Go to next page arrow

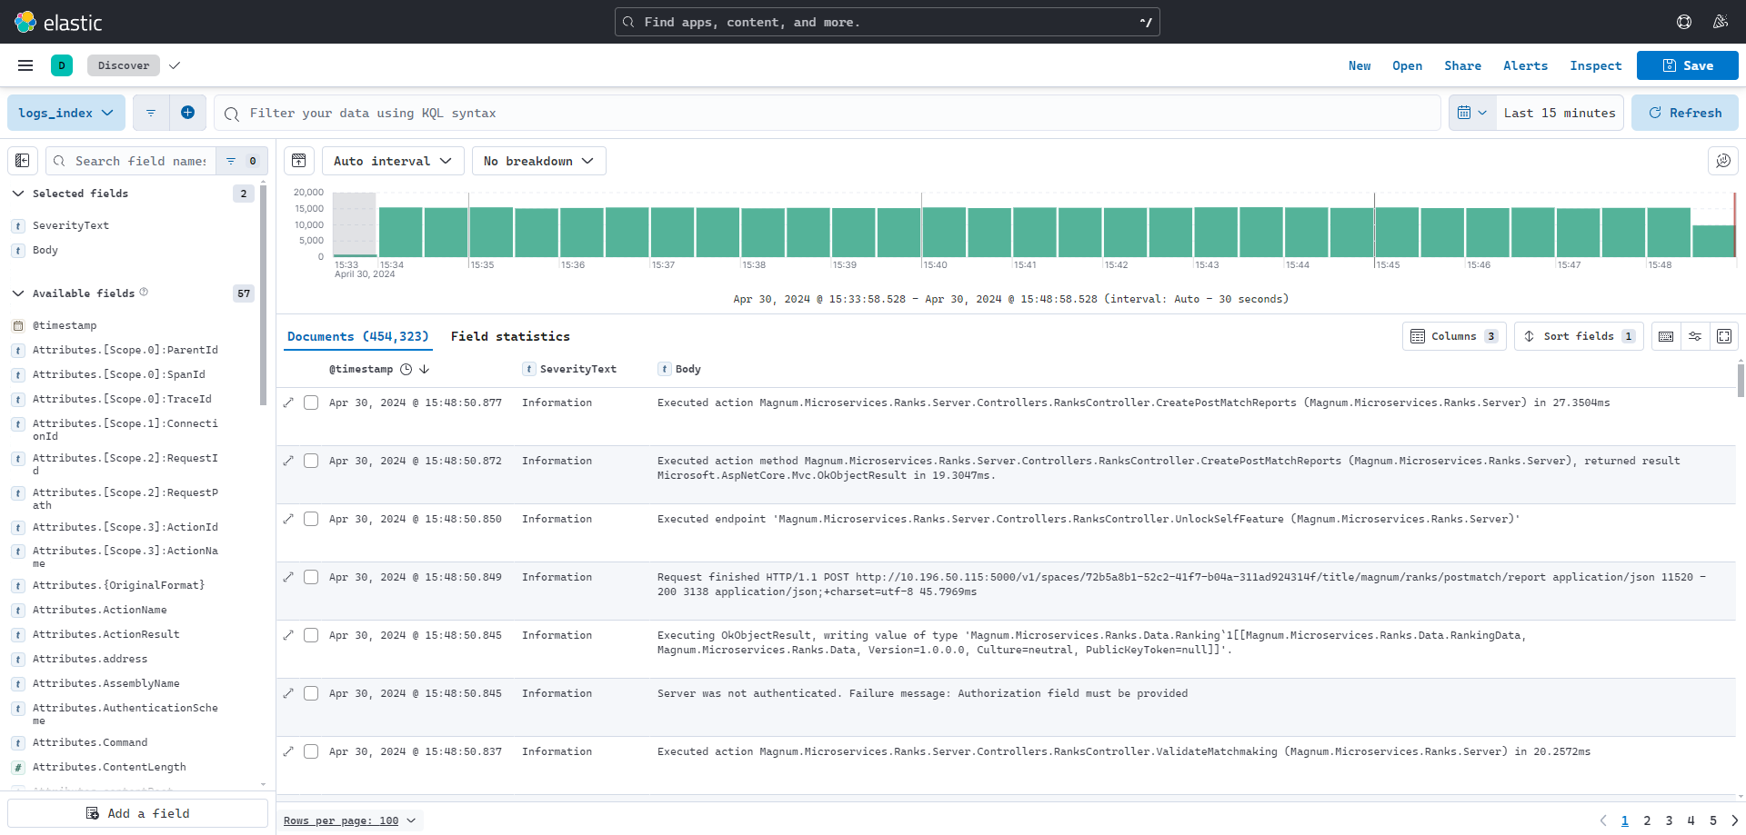tap(1734, 820)
